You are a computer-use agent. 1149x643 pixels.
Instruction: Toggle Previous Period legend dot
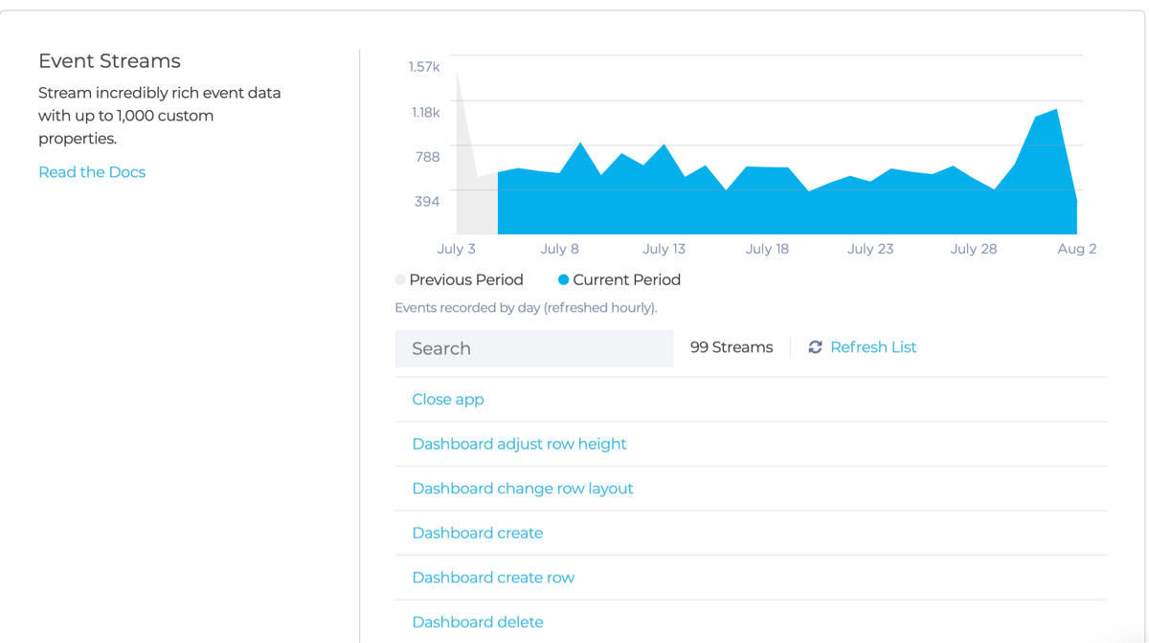click(x=400, y=280)
